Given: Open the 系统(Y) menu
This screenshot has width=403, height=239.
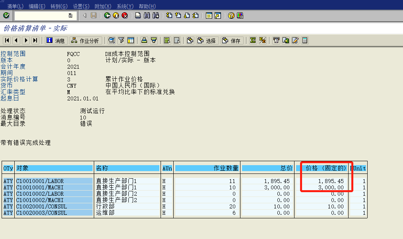Looking at the screenshot, I should [x=125, y=6].
